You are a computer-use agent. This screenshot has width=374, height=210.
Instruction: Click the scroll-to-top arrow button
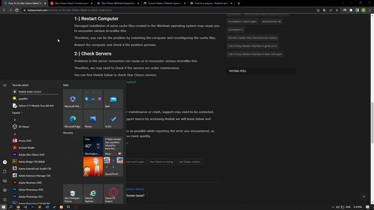pyautogui.click(x=363, y=197)
